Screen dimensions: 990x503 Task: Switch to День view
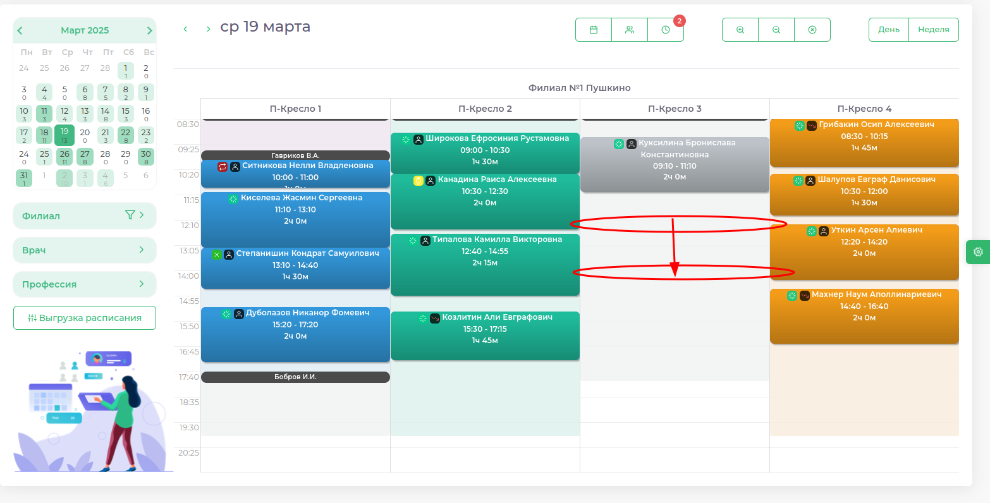[888, 30]
